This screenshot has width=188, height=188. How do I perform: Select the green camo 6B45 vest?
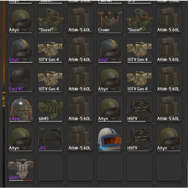click(50, 109)
